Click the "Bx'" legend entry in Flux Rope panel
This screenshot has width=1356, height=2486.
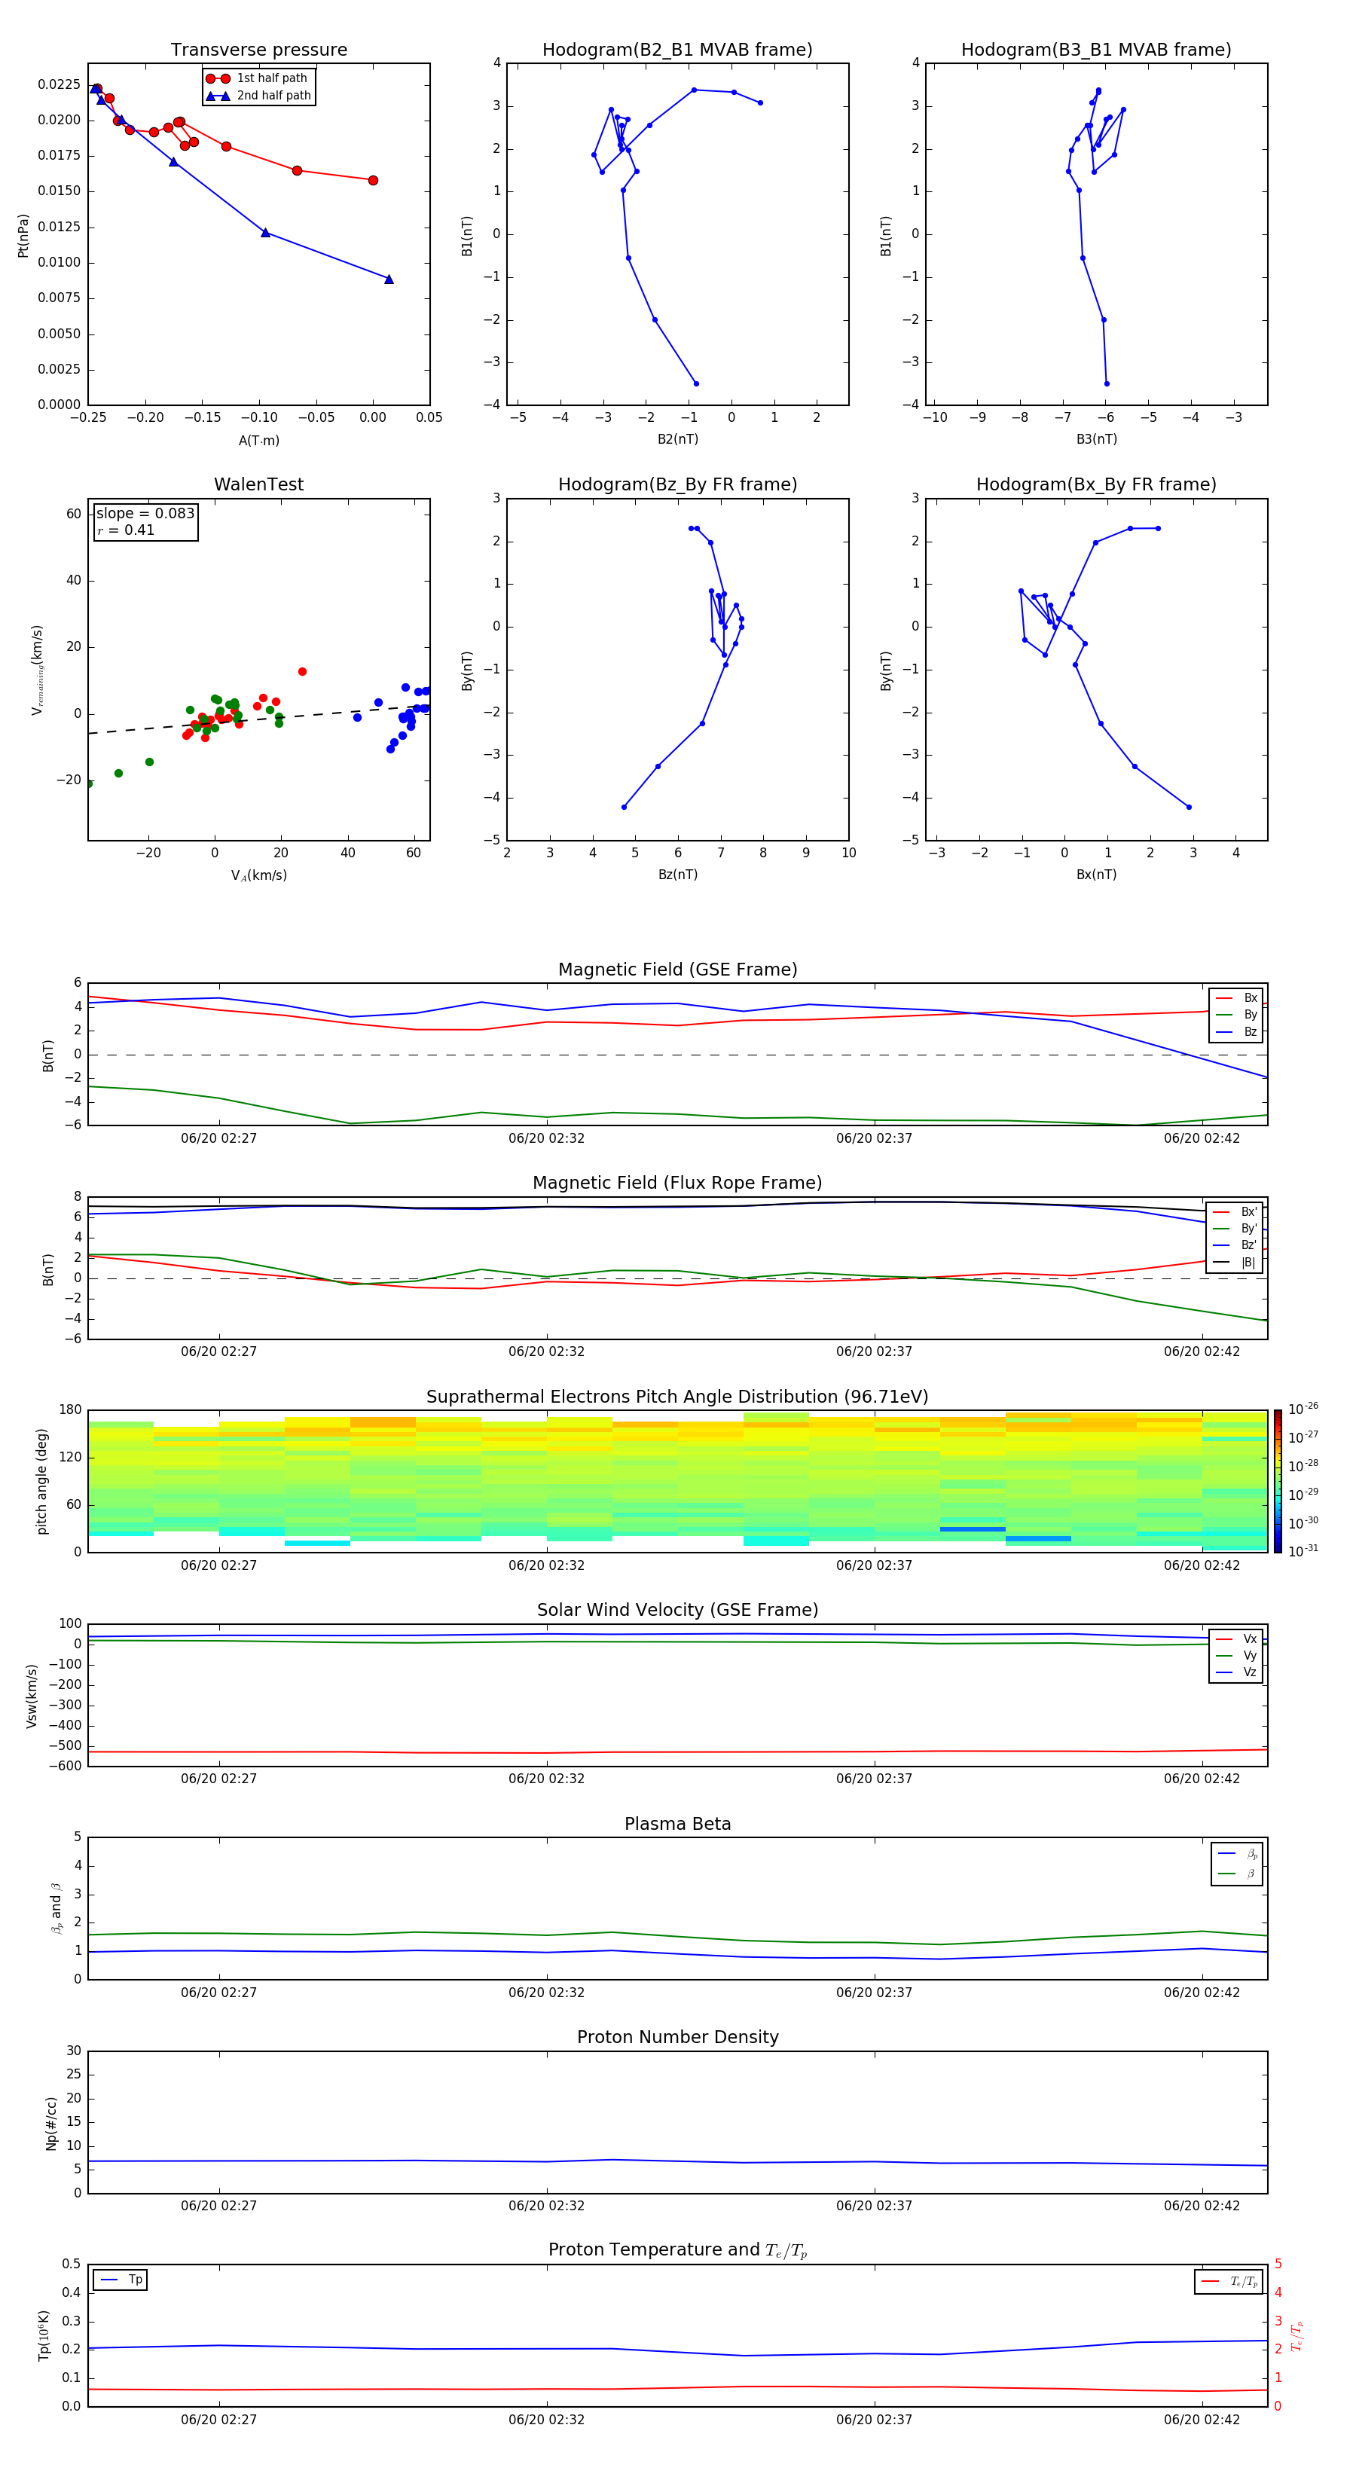(1235, 1212)
